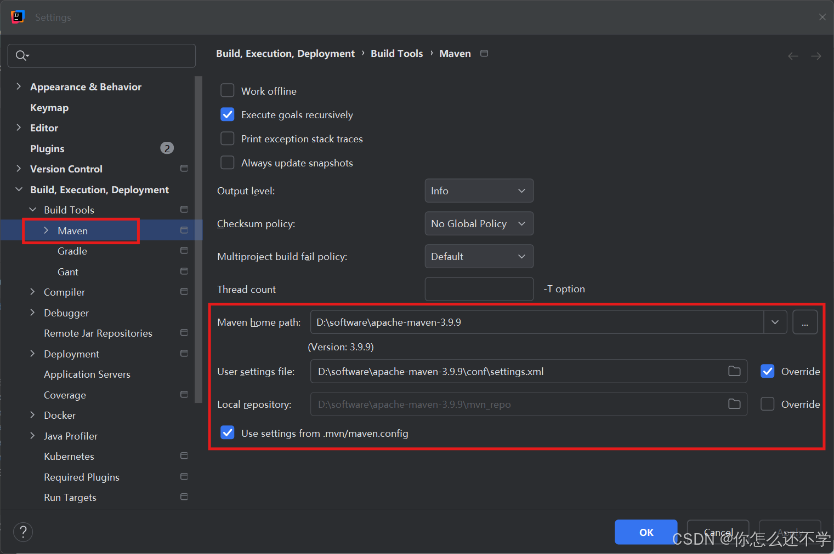
Task: Expand the Java Profiler node
Action: coord(32,436)
